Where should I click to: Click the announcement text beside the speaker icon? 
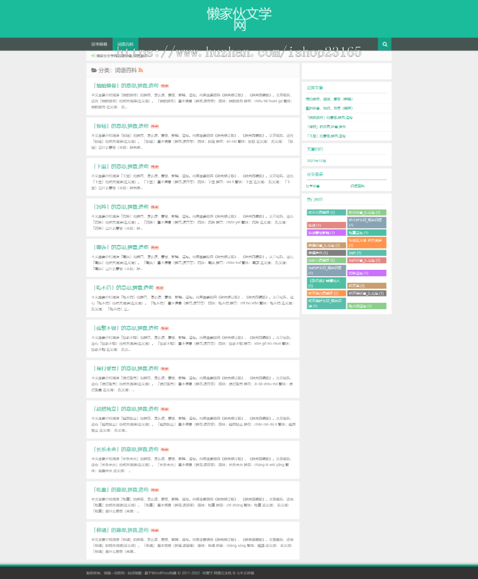point(122,56)
